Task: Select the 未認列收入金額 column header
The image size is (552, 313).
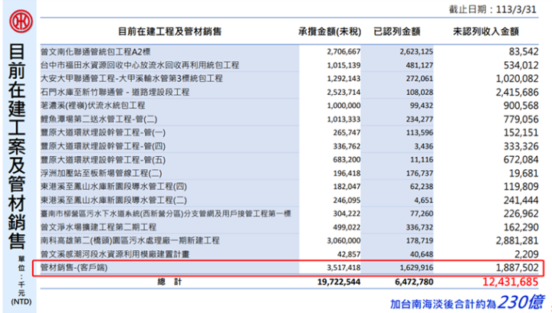Action: 485,31
